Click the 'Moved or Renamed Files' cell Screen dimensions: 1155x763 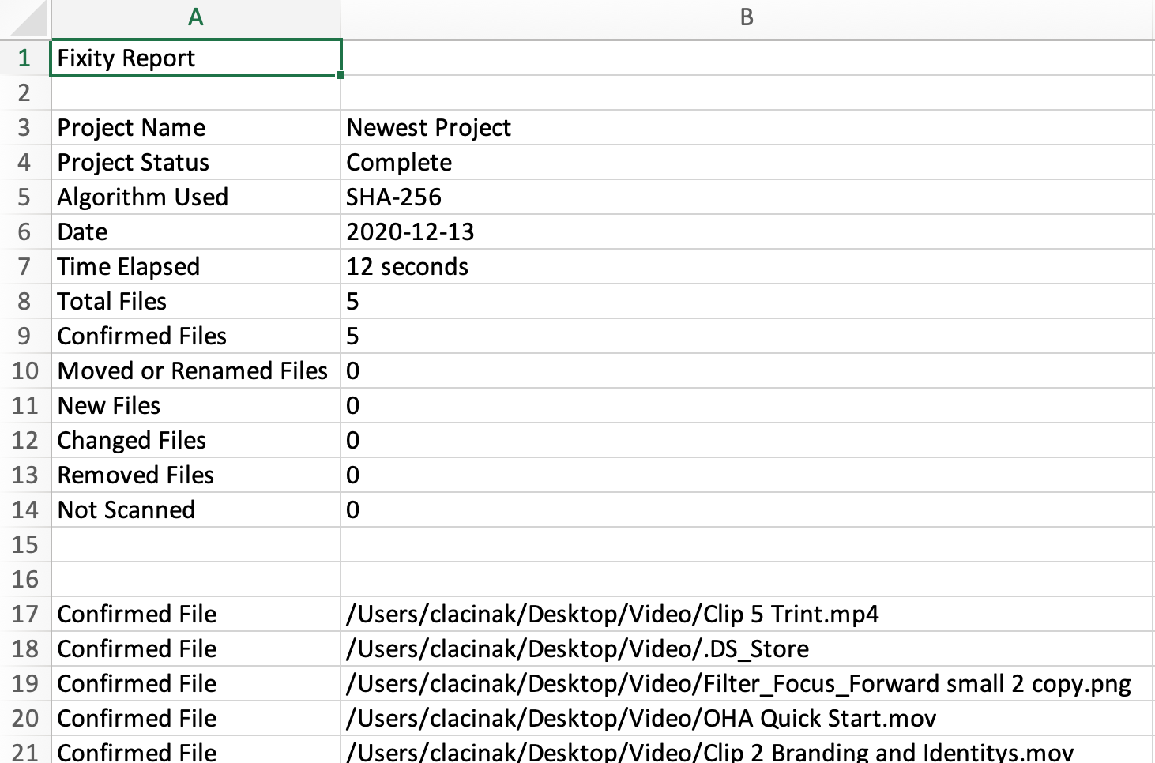pyautogui.click(x=196, y=370)
